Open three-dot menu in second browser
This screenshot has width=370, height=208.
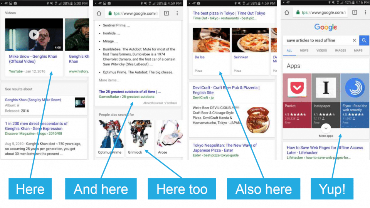pos(177,13)
